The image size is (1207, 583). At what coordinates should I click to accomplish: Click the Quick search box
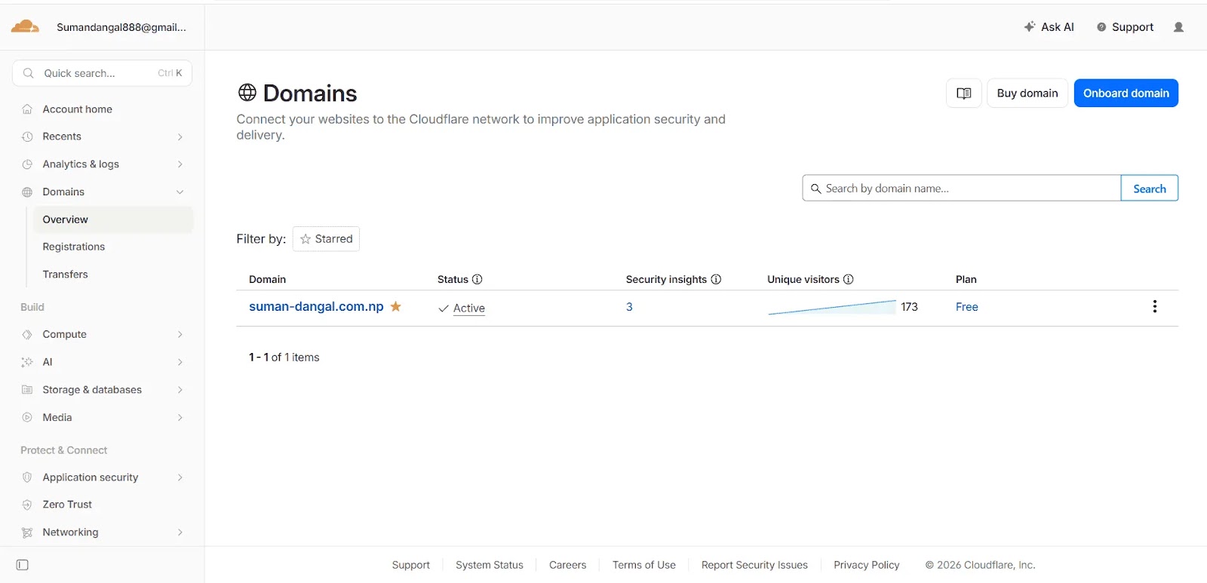pos(103,73)
